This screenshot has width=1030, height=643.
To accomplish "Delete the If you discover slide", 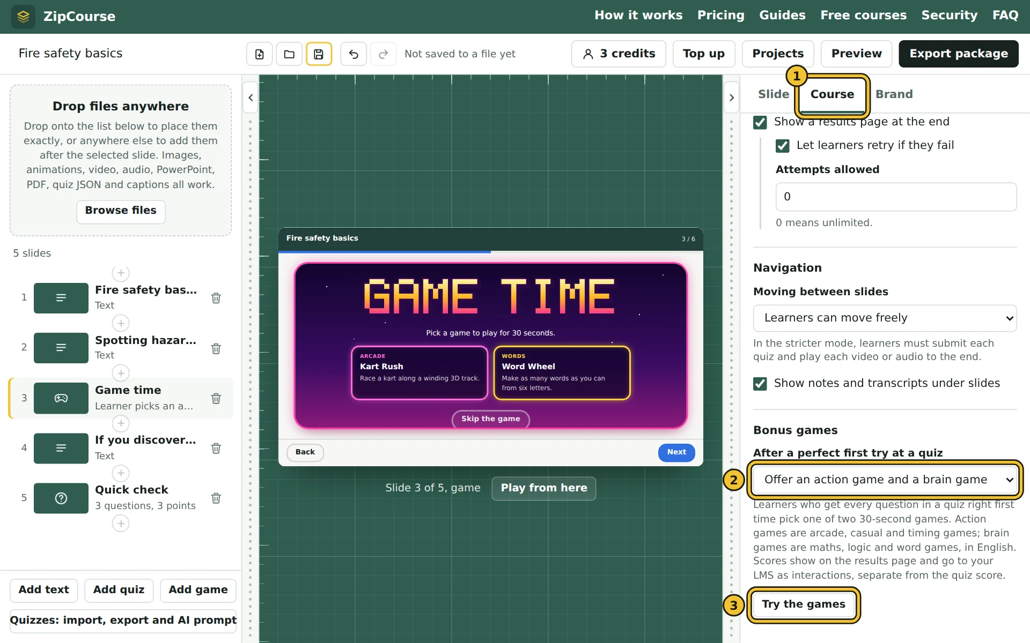I will click(216, 448).
